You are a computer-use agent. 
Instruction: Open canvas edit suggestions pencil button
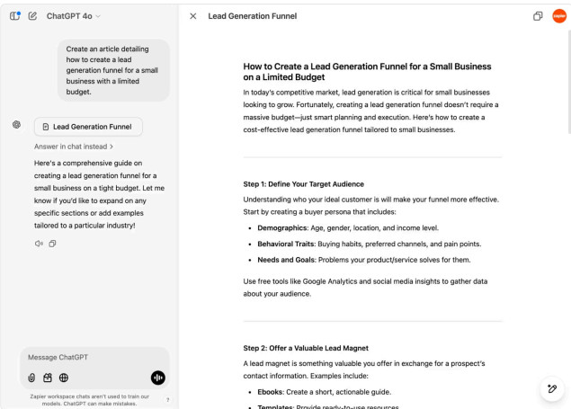click(x=552, y=389)
